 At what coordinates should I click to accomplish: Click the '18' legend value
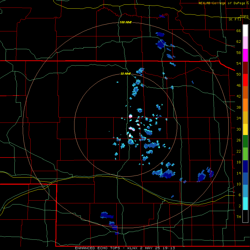[239, 162]
